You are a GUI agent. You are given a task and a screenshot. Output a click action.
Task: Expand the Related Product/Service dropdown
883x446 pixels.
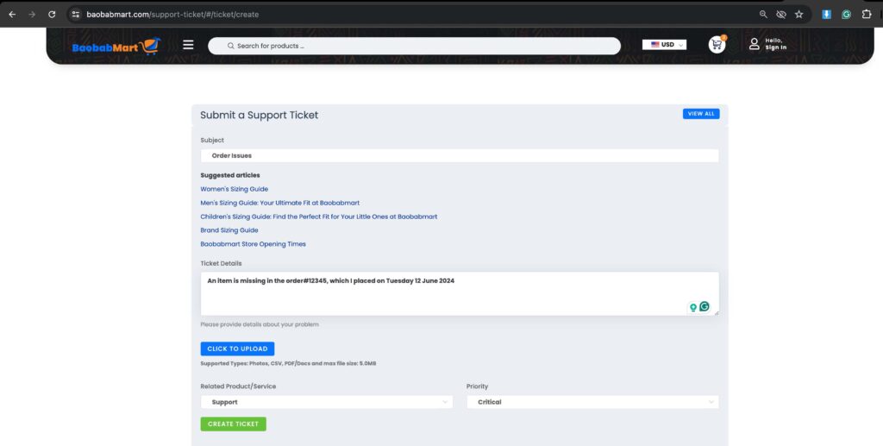click(x=326, y=402)
